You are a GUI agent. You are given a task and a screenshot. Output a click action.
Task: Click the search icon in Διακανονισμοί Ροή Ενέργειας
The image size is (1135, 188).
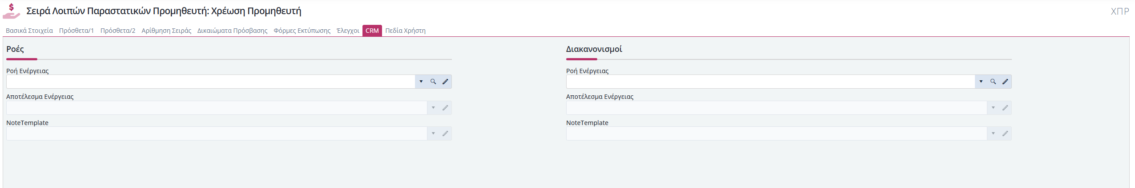993,82
